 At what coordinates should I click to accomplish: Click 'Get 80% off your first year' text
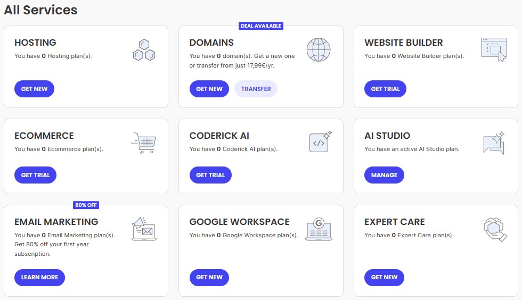52,245
